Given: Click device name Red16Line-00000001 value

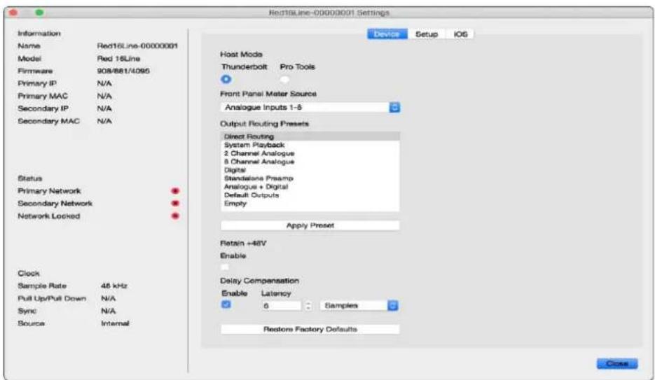Looking at the screenshot, I should tap(137, 46).
